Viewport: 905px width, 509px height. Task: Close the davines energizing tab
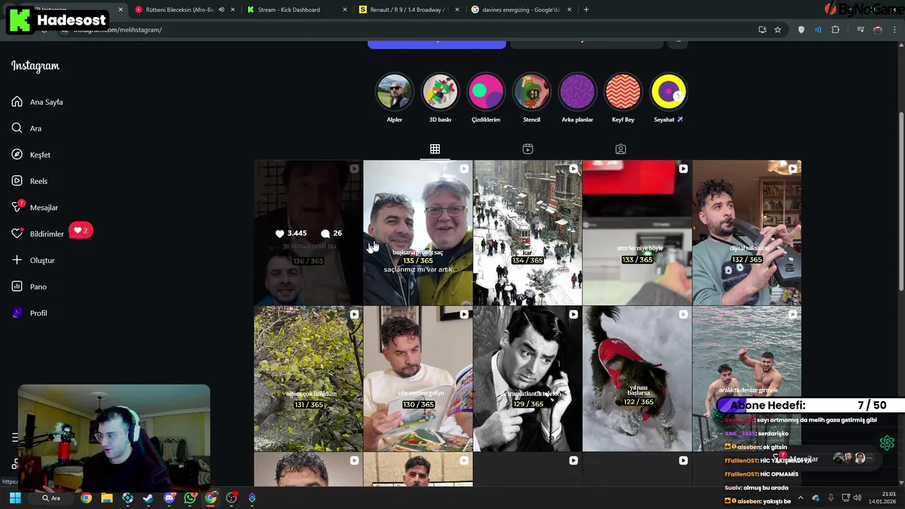pos(568,10)
